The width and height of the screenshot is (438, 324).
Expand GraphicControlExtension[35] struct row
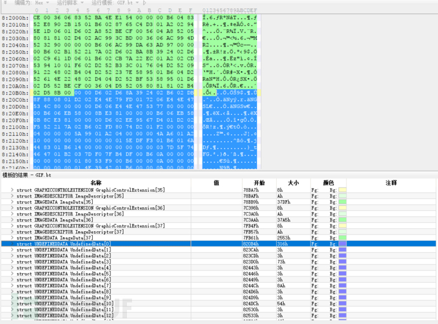point(12,190)
